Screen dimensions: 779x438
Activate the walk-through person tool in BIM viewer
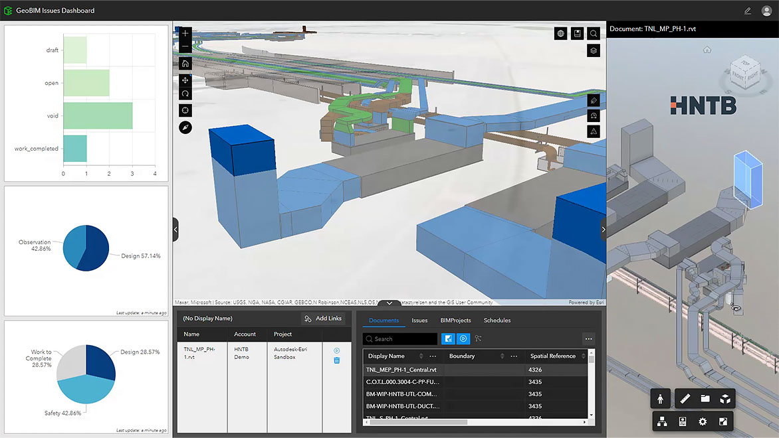click(x=661, y=399)
